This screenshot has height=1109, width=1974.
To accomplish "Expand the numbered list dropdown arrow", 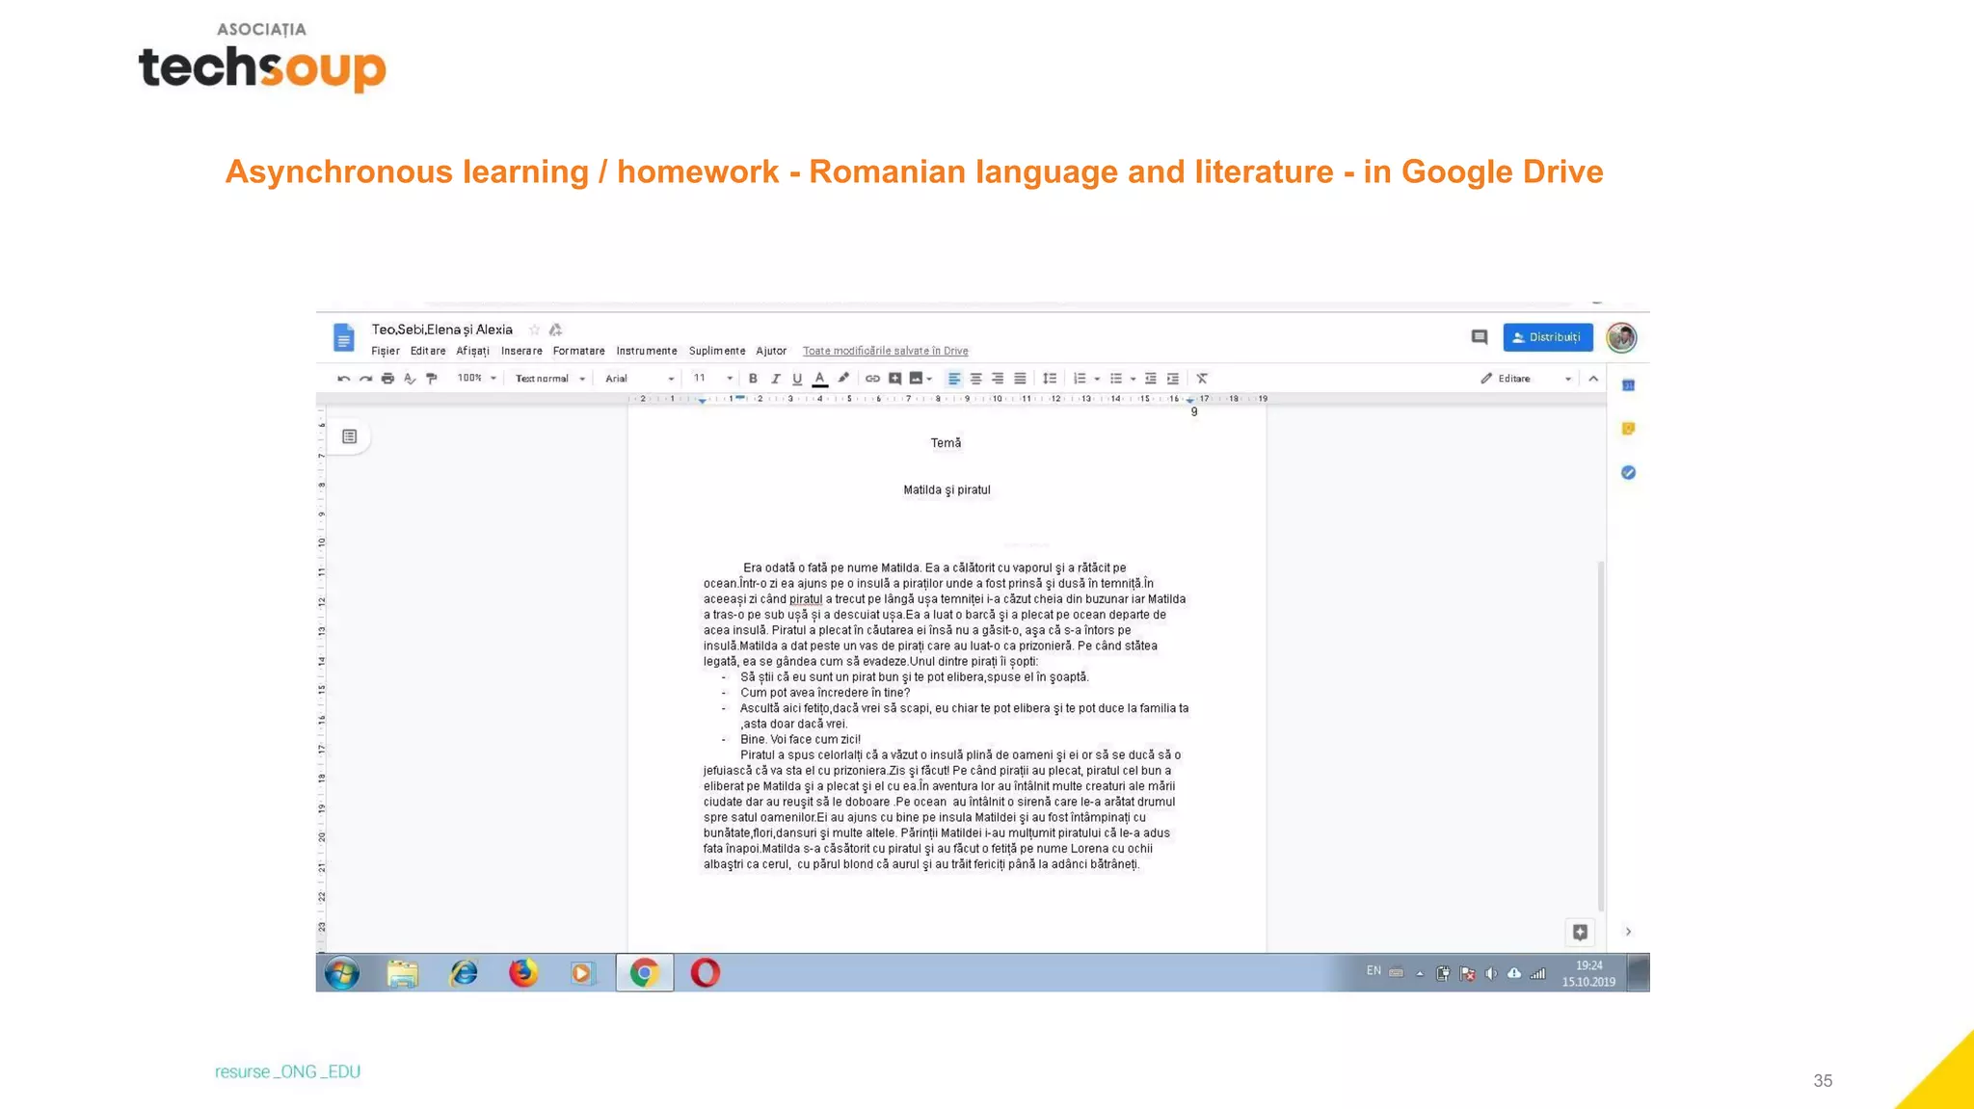I will click(1097, 379).
